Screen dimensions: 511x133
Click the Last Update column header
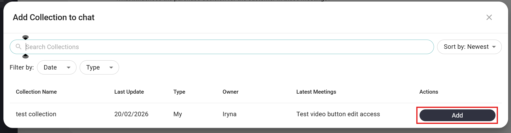[129, 92]
